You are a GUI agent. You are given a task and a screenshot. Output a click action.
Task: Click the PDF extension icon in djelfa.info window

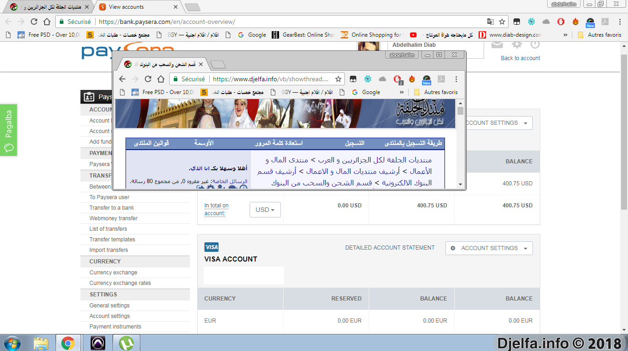[441, 79]
